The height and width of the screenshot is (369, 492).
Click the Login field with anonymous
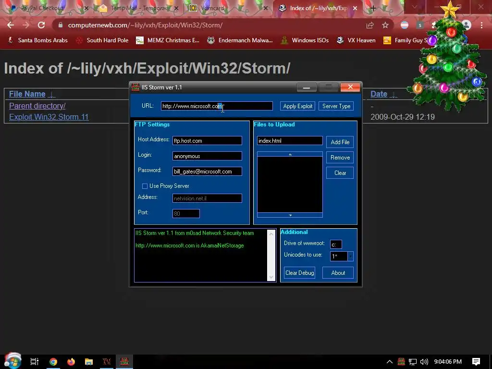(207, 156)
